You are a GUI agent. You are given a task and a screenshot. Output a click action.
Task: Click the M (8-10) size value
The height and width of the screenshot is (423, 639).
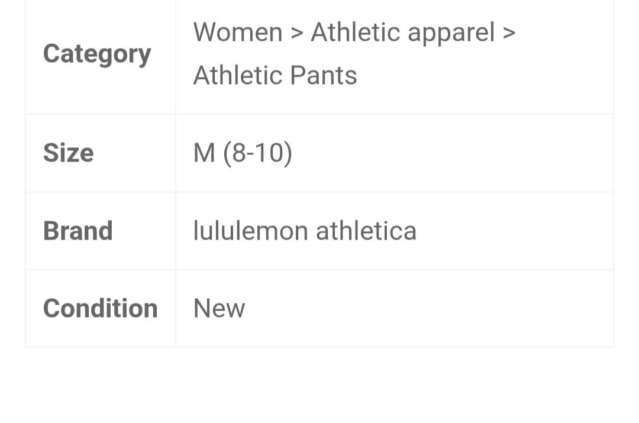point(243,153)
